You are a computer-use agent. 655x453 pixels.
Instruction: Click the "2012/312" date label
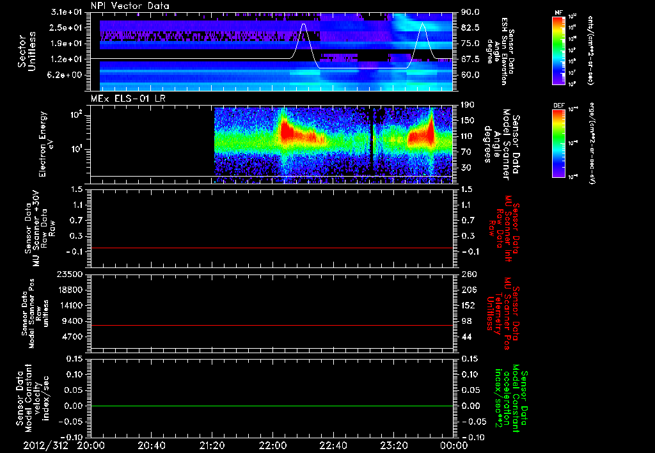pyautogui.click(x=45, y=446)
